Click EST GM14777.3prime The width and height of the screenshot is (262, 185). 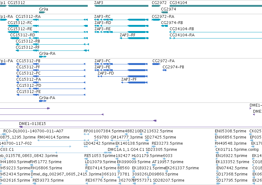pyautogui.click(x=127, y=137)
